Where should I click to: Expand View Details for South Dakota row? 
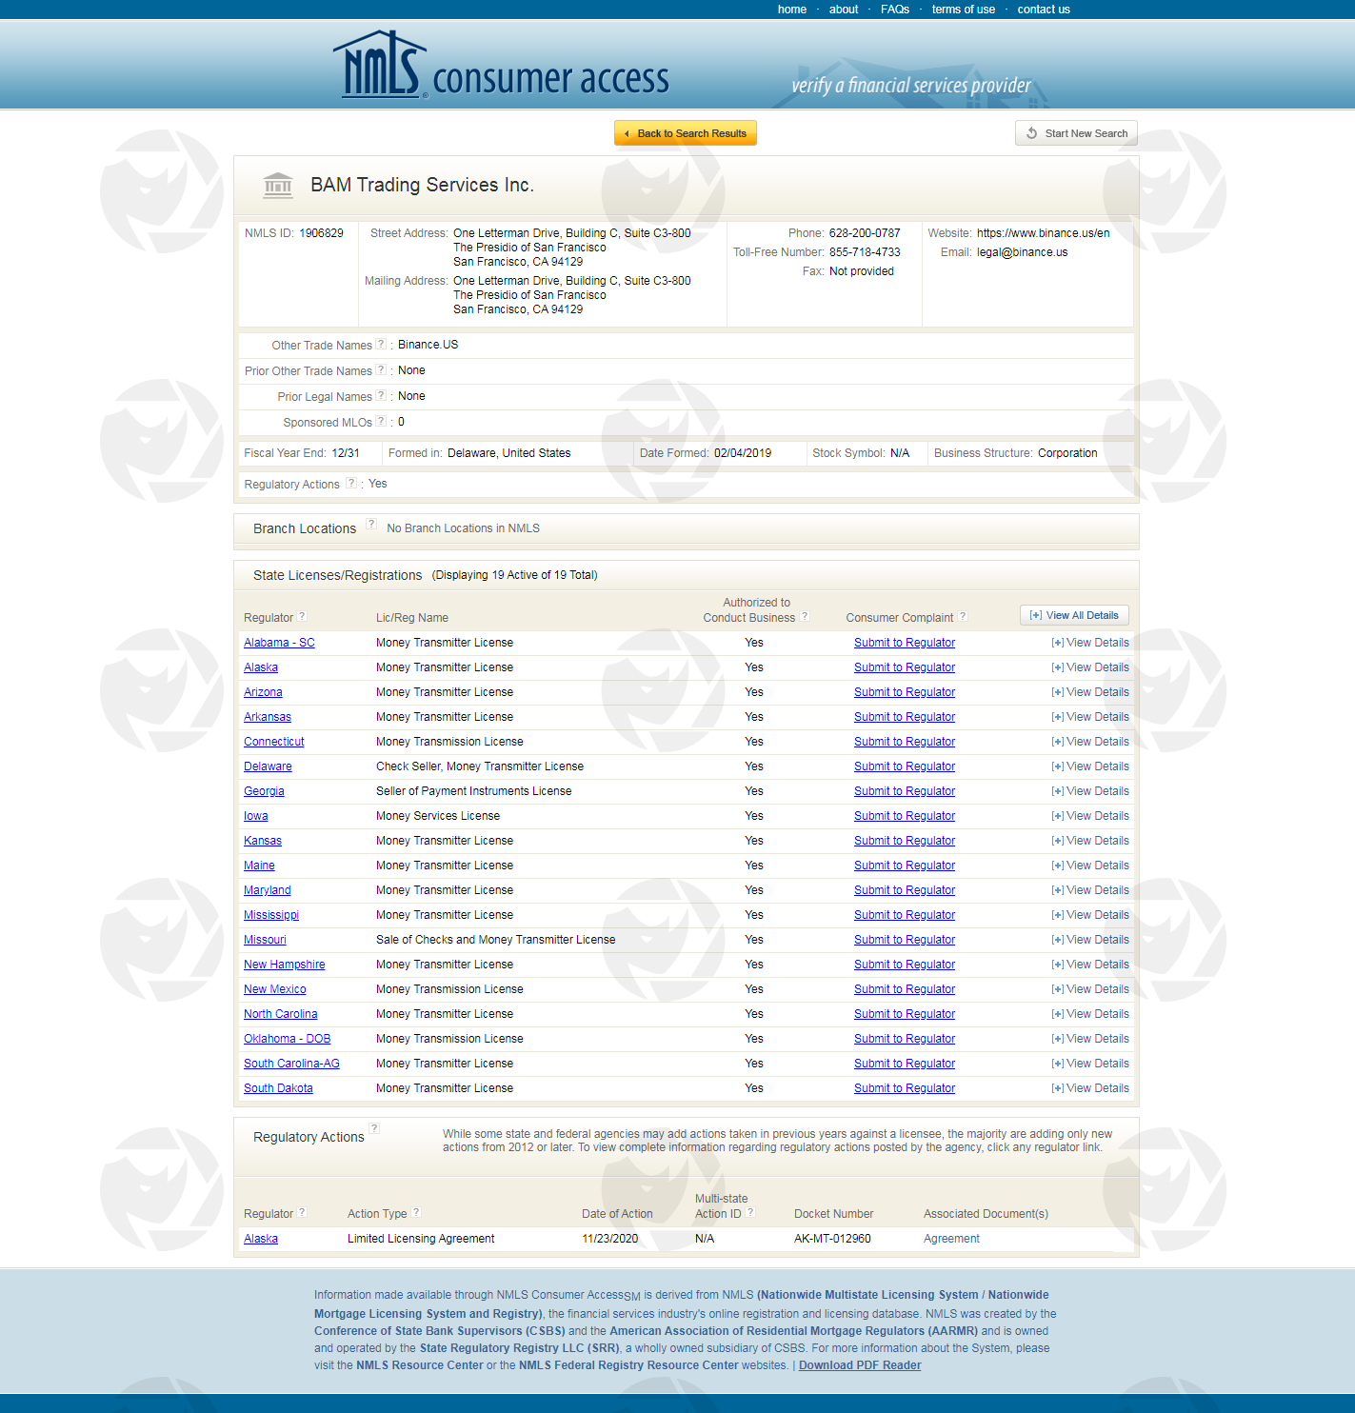point(1090,1088)
